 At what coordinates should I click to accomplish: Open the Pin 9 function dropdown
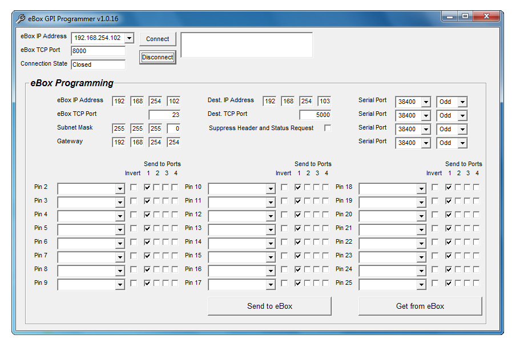point(120,284)
